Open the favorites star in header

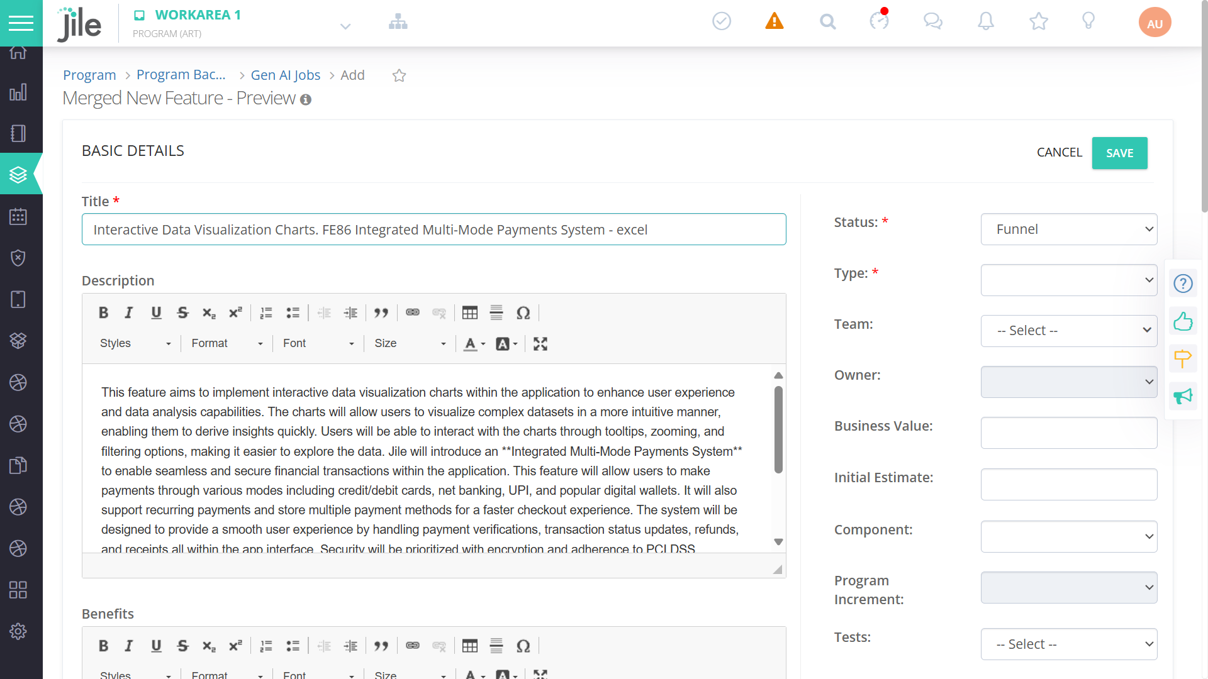(1039, 21)
